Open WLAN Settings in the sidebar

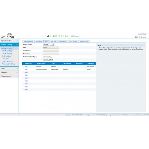point(7,51)
